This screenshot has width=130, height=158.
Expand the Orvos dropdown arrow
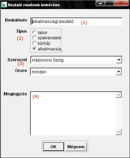118,72
